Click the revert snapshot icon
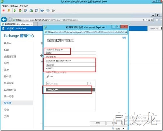This screenshot has width=163, height=131. (x=31, y=10)
